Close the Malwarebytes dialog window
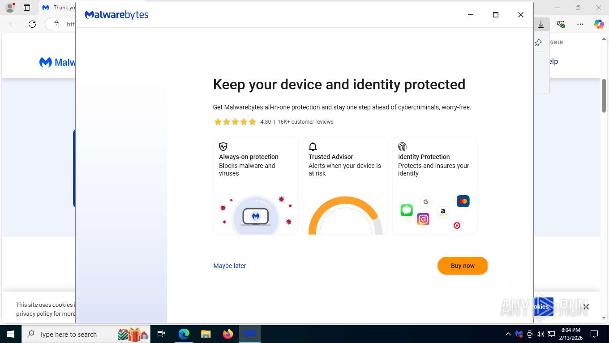Screen dimensions: 609x343 coord(521,15)
